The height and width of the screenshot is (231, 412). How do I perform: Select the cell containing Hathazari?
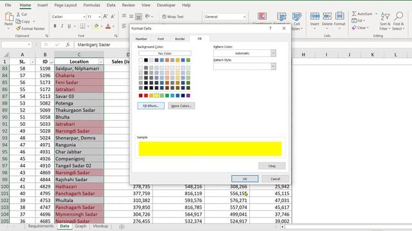point(79,187)
